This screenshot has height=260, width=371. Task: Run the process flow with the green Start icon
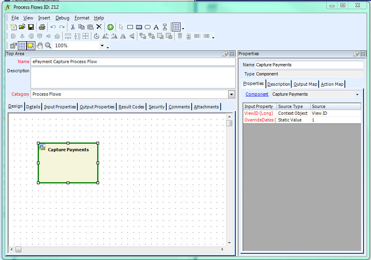pyautogui.click(x=110, y=27)
